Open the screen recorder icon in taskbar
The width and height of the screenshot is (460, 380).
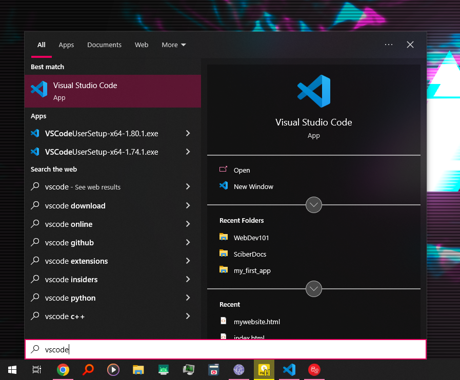(213, 370)
